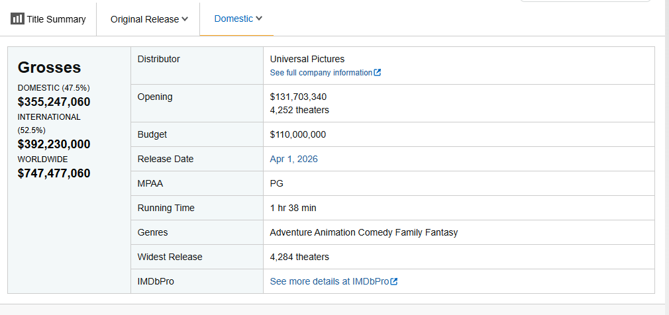Click the Title Summary bar chart icon

[17, 19]
